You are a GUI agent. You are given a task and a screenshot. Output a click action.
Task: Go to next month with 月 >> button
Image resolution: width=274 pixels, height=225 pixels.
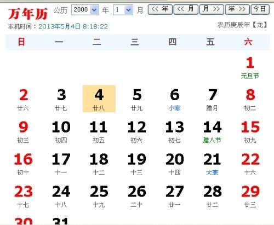212,9
